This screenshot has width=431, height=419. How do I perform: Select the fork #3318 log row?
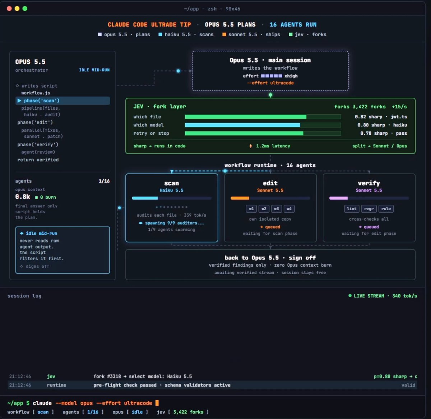213,377
